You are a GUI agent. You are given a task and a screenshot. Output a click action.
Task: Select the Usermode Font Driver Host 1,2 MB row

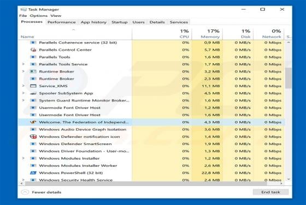[x=151, y=107]
